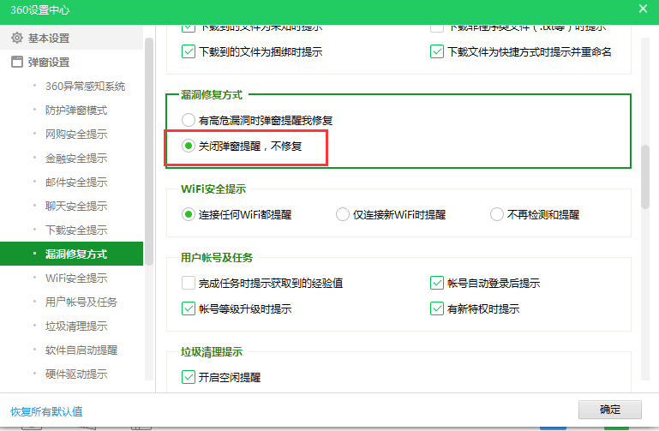Click the main panel vertical scrollbar thumb

click(x=645, y=177)
